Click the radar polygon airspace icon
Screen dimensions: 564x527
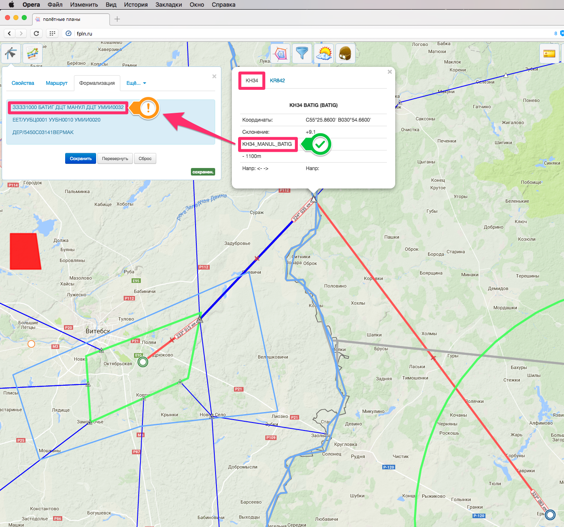pyautogui.click(x=280, y=53)
